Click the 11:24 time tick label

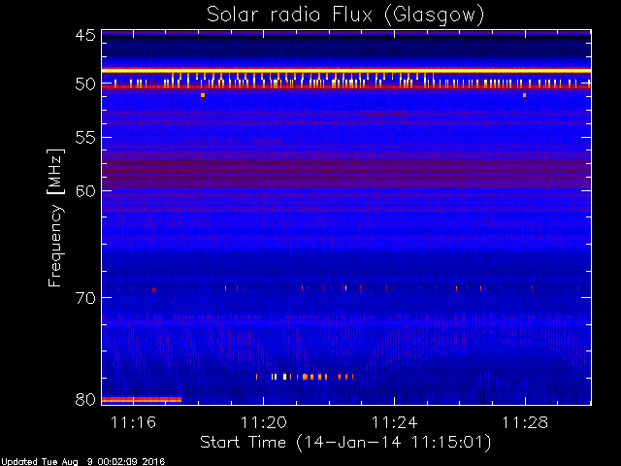pyautogui.click(x=395, y=422)
